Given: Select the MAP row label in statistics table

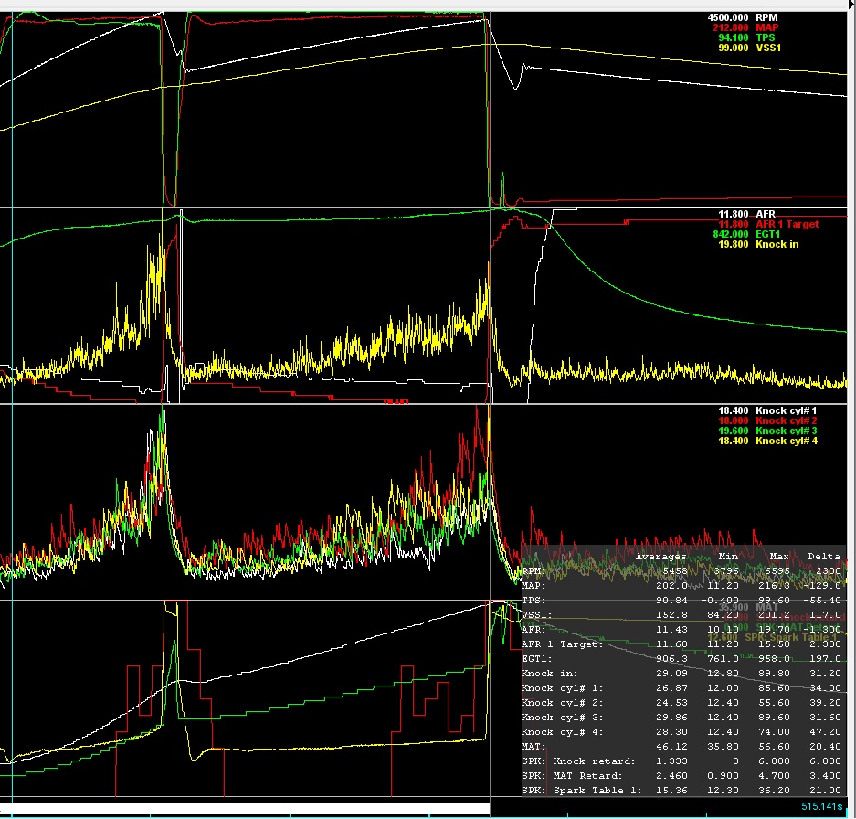Looking at the screenshot, I should coord(534,586).
